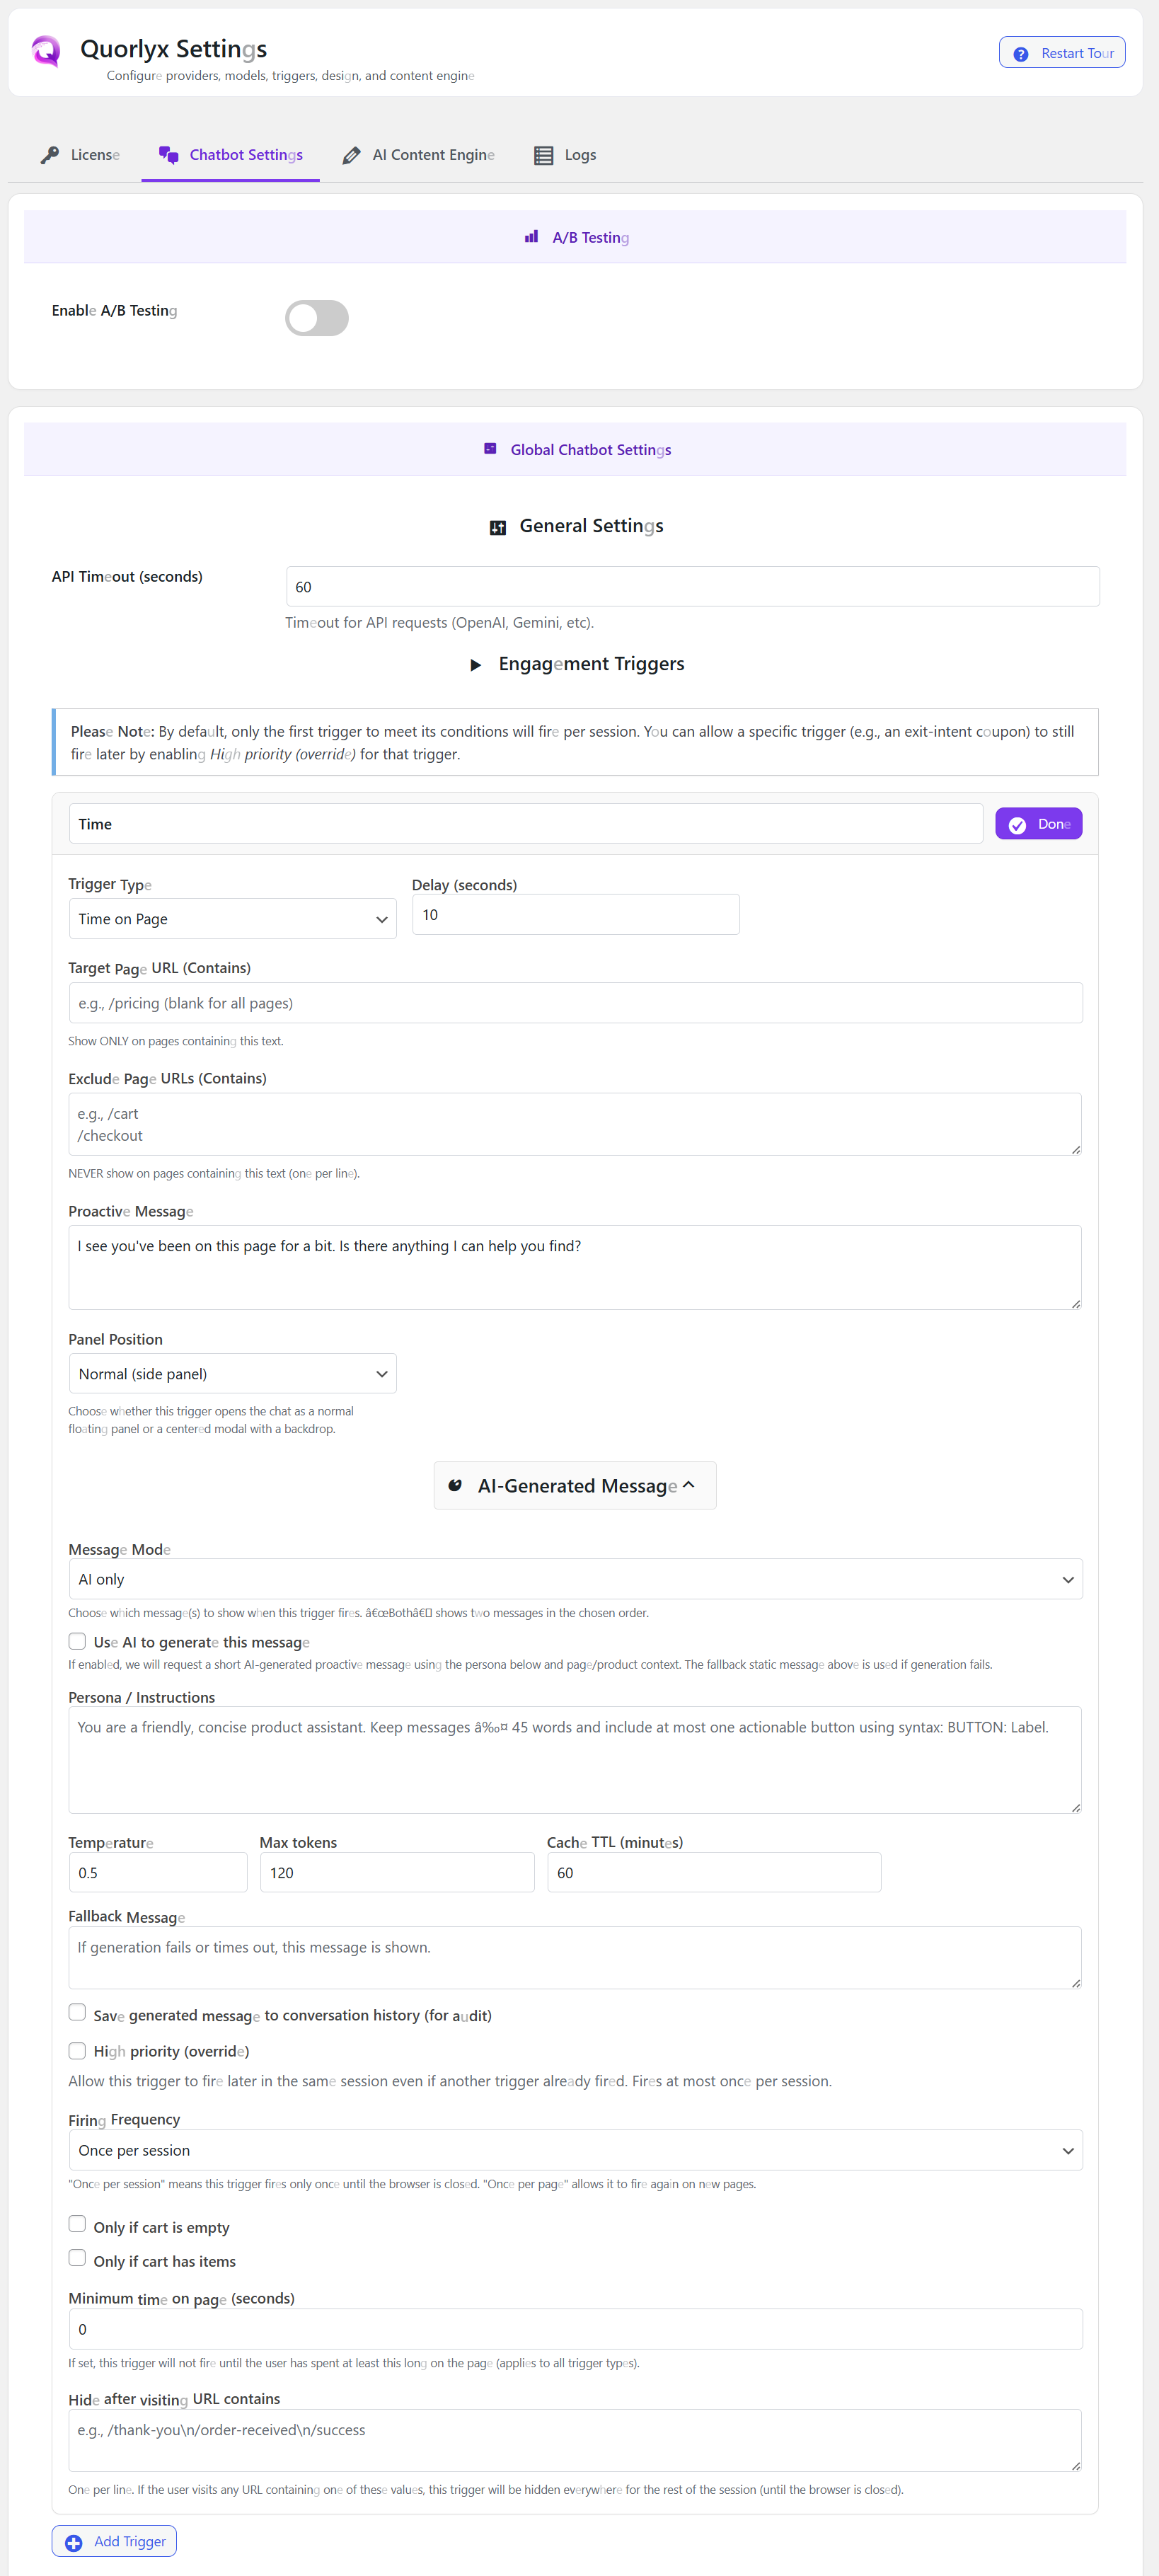Viewport: 1159px width, 2576px height.
Task: Click the Done button
Action: (1038, 824)
